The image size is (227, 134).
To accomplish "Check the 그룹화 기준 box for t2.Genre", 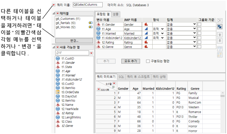I will point(199,47).
